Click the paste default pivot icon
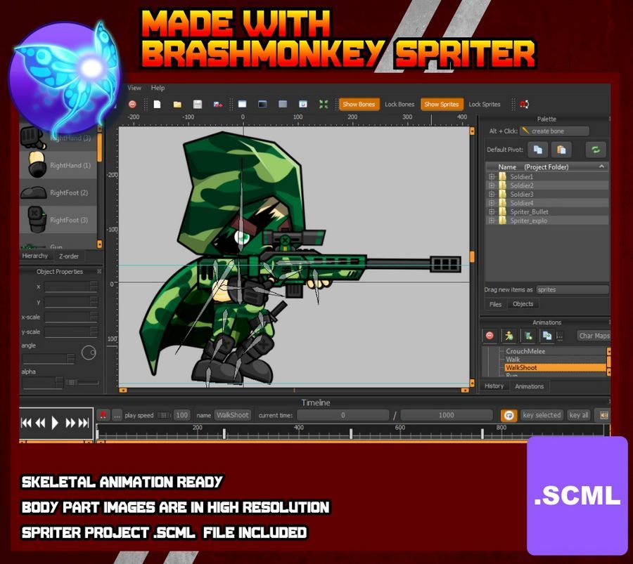Viewport: 633px width, 564px height. (561, 150)
